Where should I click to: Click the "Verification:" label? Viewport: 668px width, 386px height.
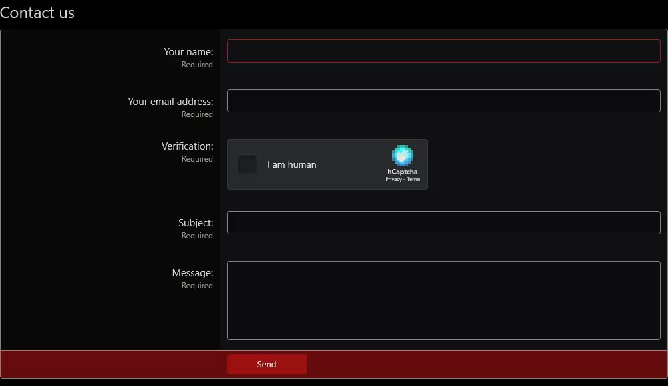point(187,146)
